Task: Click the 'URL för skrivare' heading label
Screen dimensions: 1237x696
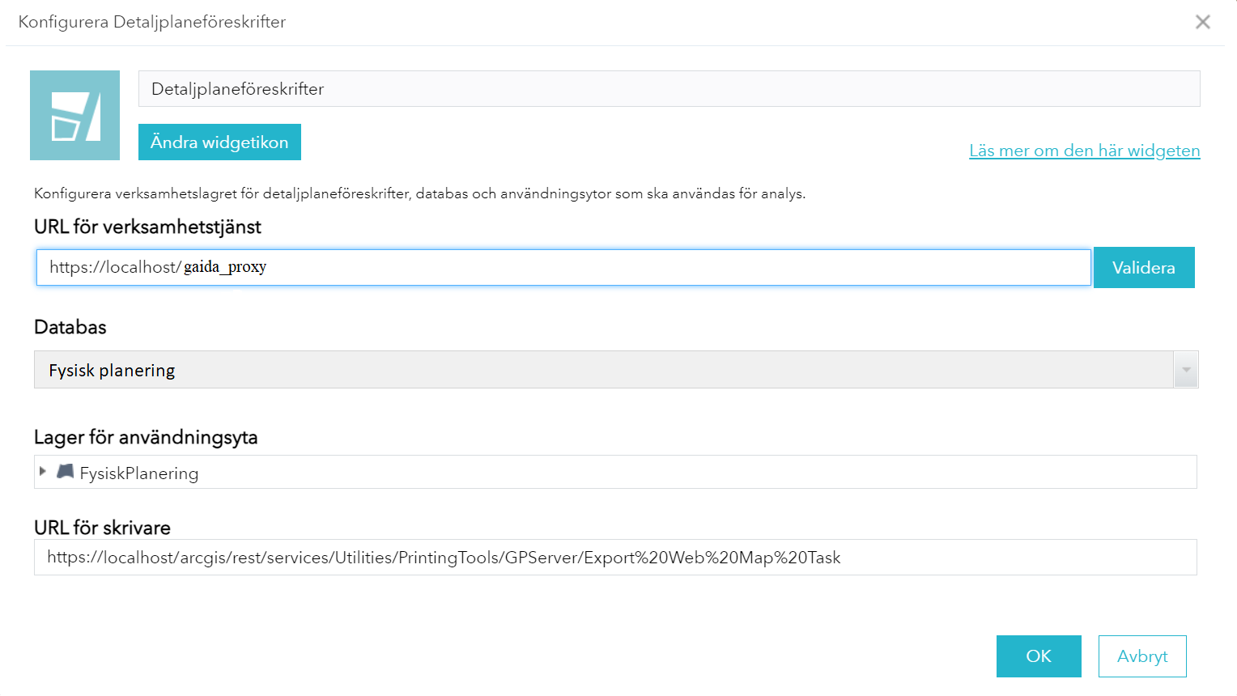Action: tap(102, 528)
